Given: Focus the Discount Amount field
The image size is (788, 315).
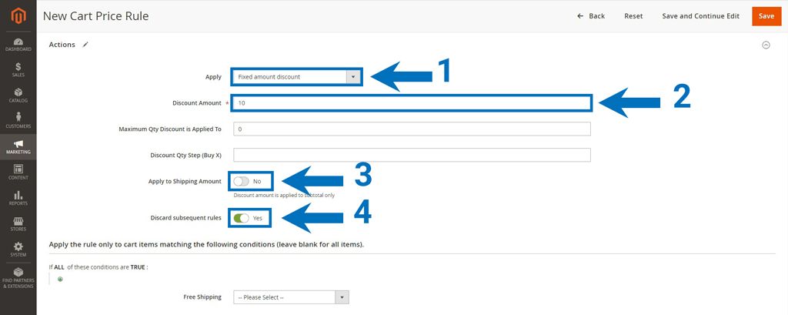Looking at the screenshot, I should pos(412,102).
